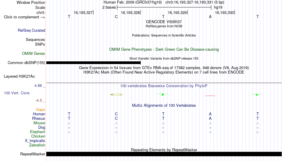The image size is (282, 161).
Task: Click the chr3: ruler label
Action: click(x=41, y=12)
